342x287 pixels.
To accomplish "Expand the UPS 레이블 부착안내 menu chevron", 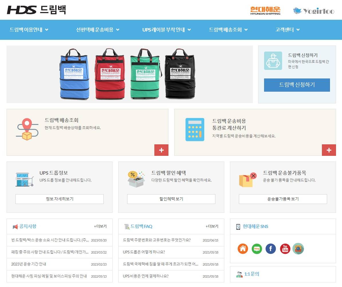I will (189, 30).
